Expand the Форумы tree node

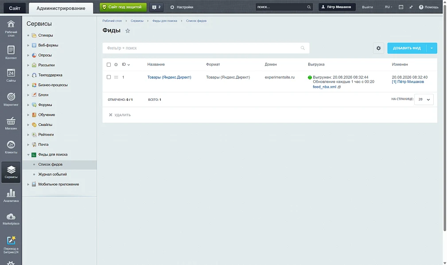[28, 105]
